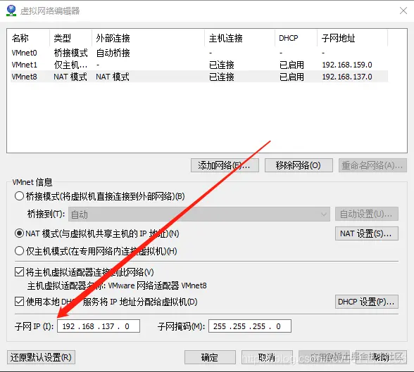
Task: Click 还原默认设置 button
Action: [x=41, y=357]
